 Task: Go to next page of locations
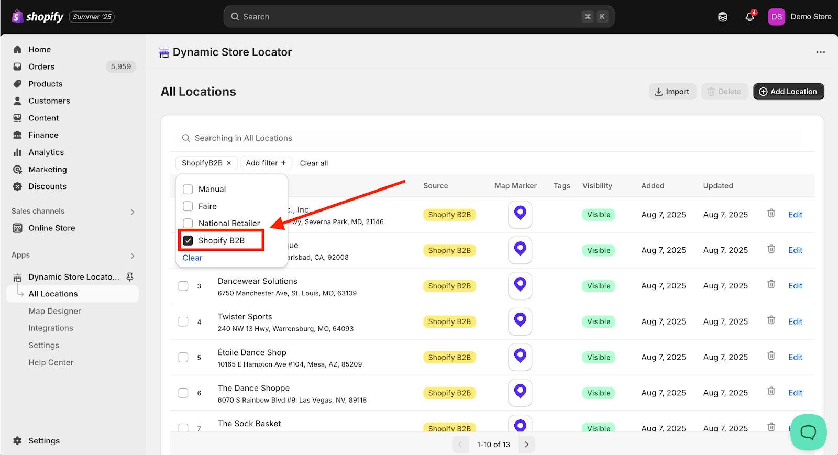coord(526,445)
